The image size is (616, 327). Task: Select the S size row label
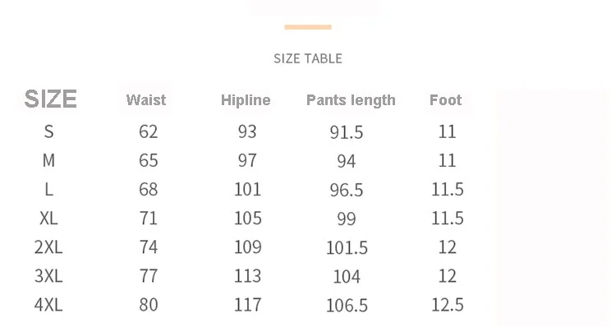48,131
